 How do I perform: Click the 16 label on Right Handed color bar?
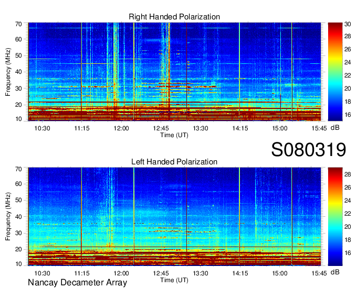pyautogui.click(x=348, y=115)
